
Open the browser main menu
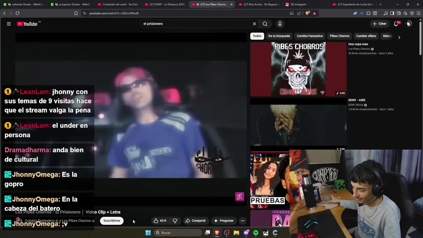point(419,13)
